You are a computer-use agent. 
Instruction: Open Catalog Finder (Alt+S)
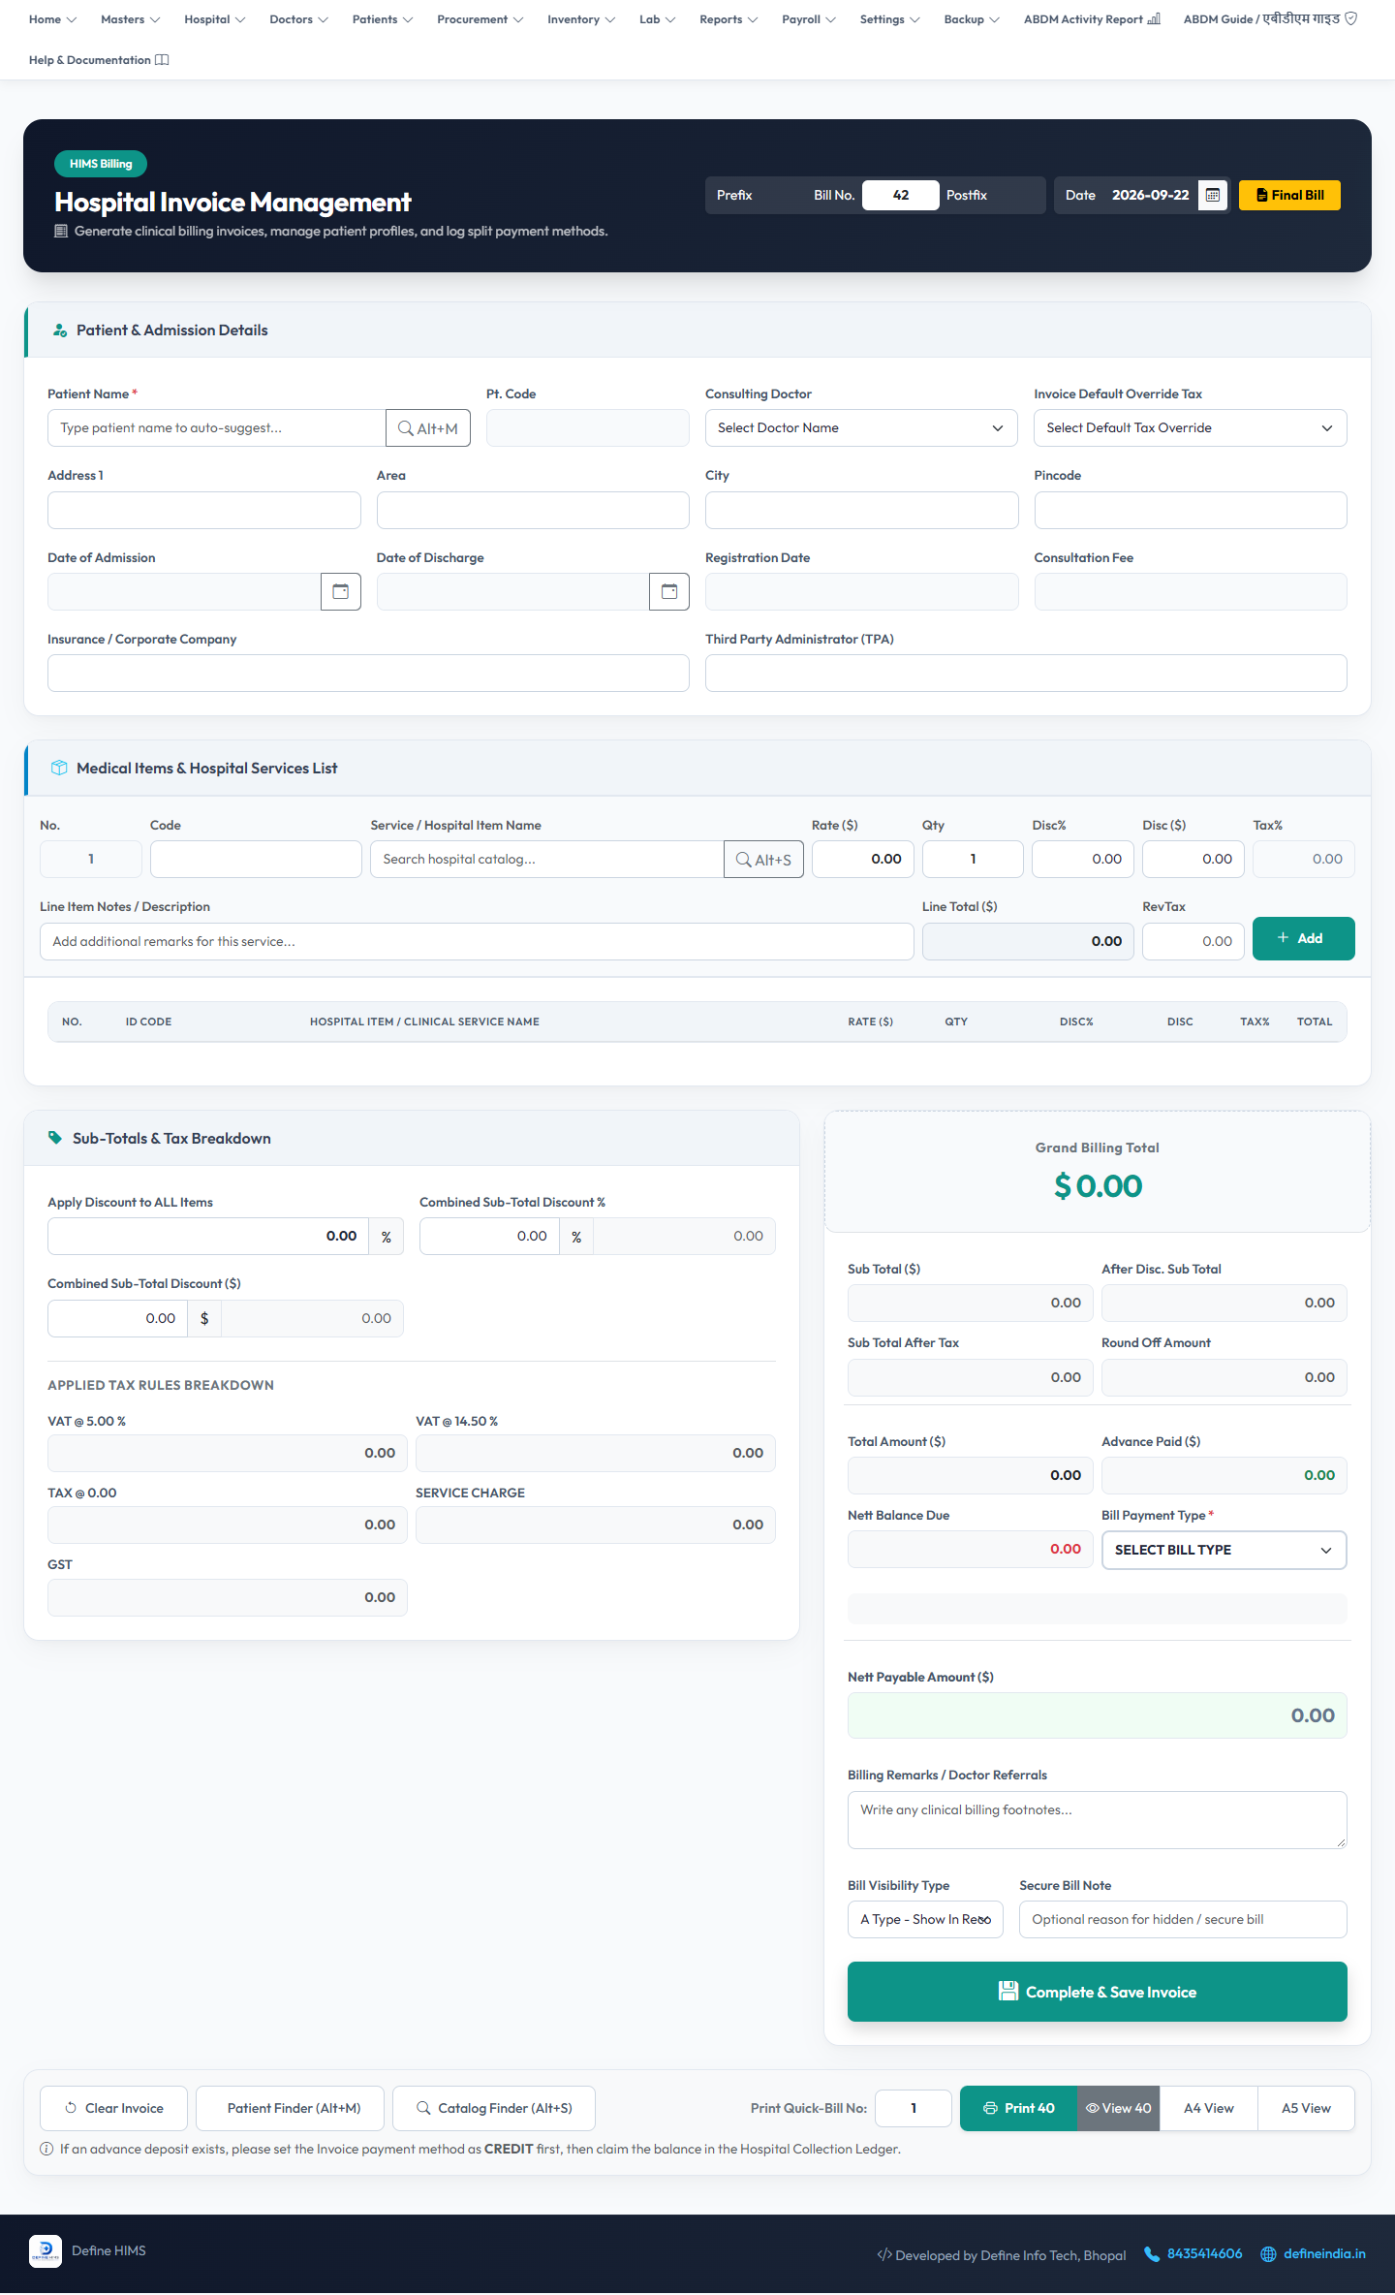click(x=494, y=2108)
